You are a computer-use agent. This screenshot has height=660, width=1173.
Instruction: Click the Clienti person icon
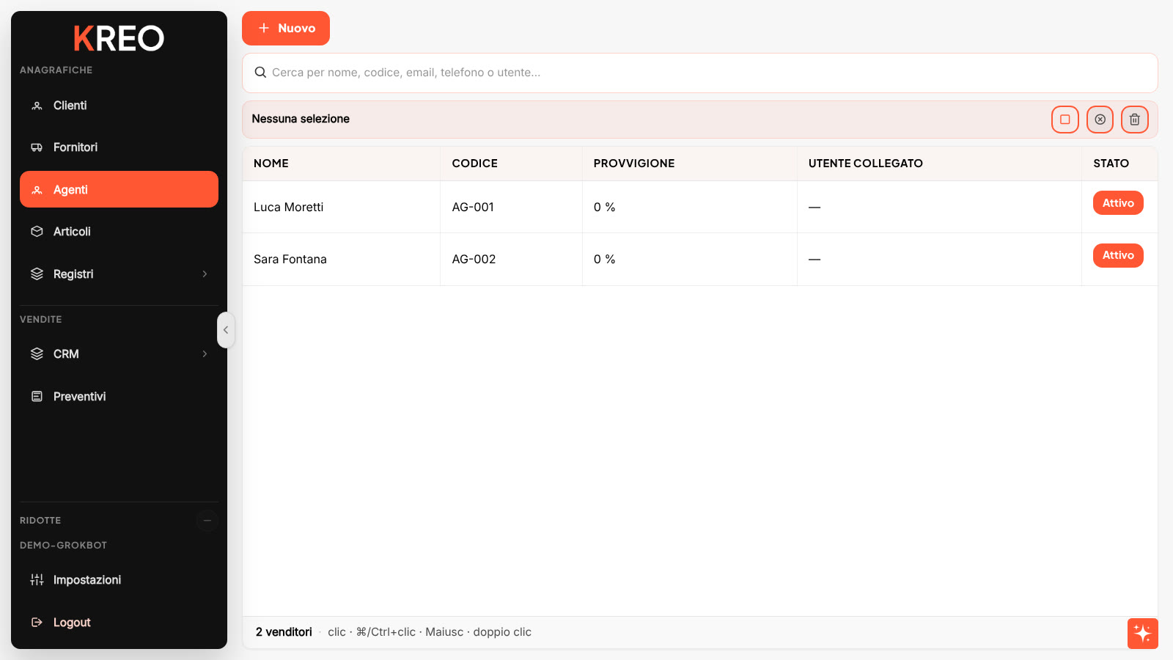tap(37, 106)
